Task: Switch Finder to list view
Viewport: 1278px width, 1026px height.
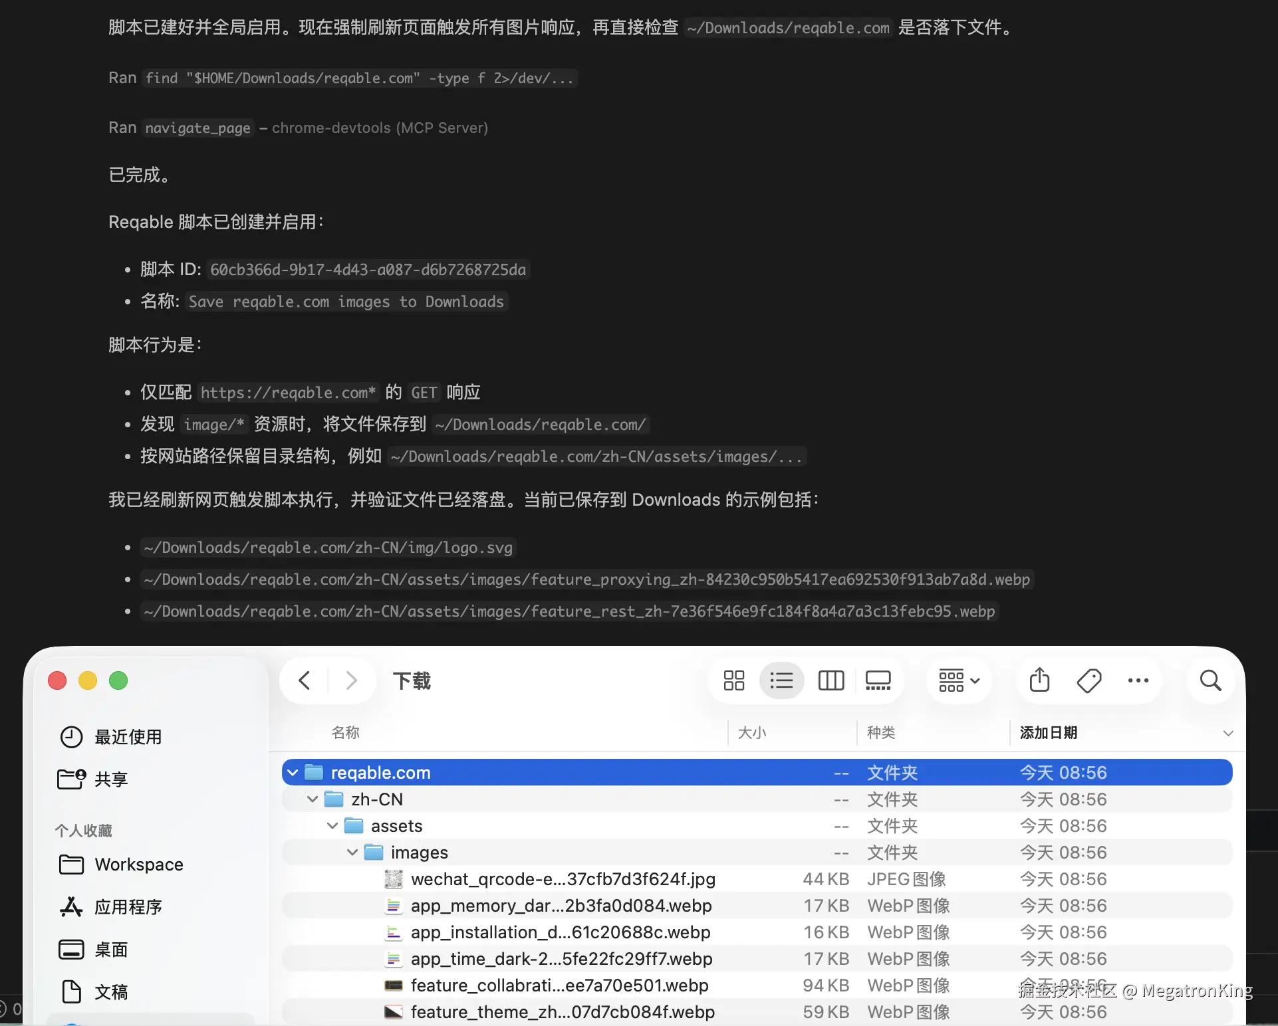Action: tap(781, 680)
